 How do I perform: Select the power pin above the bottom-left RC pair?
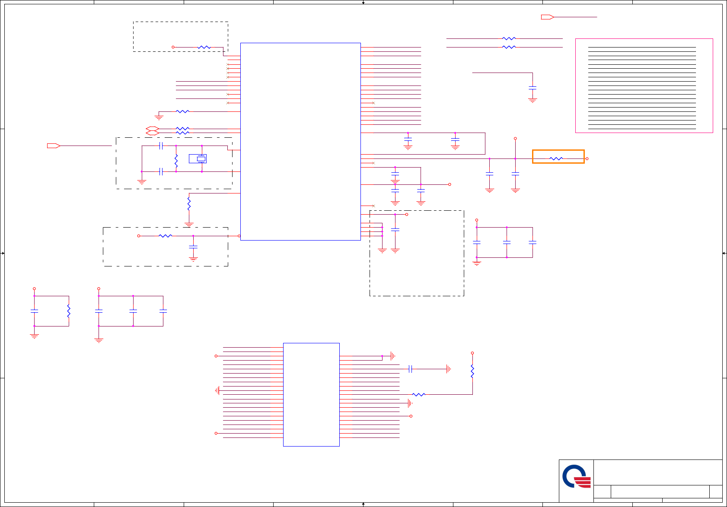pyautogui.click(x=34, y=288)
